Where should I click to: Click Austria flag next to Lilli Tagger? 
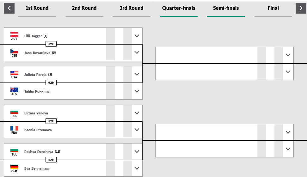coord(14,34)
